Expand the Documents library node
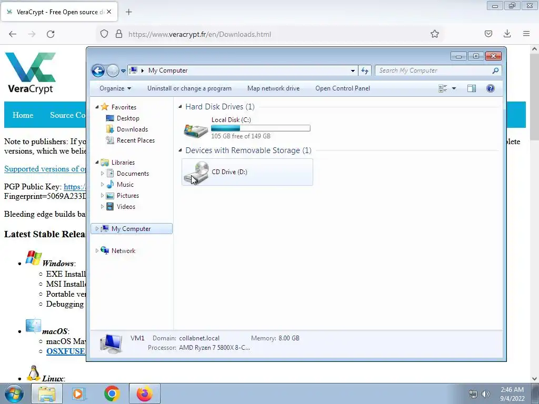 pos(102,174)
